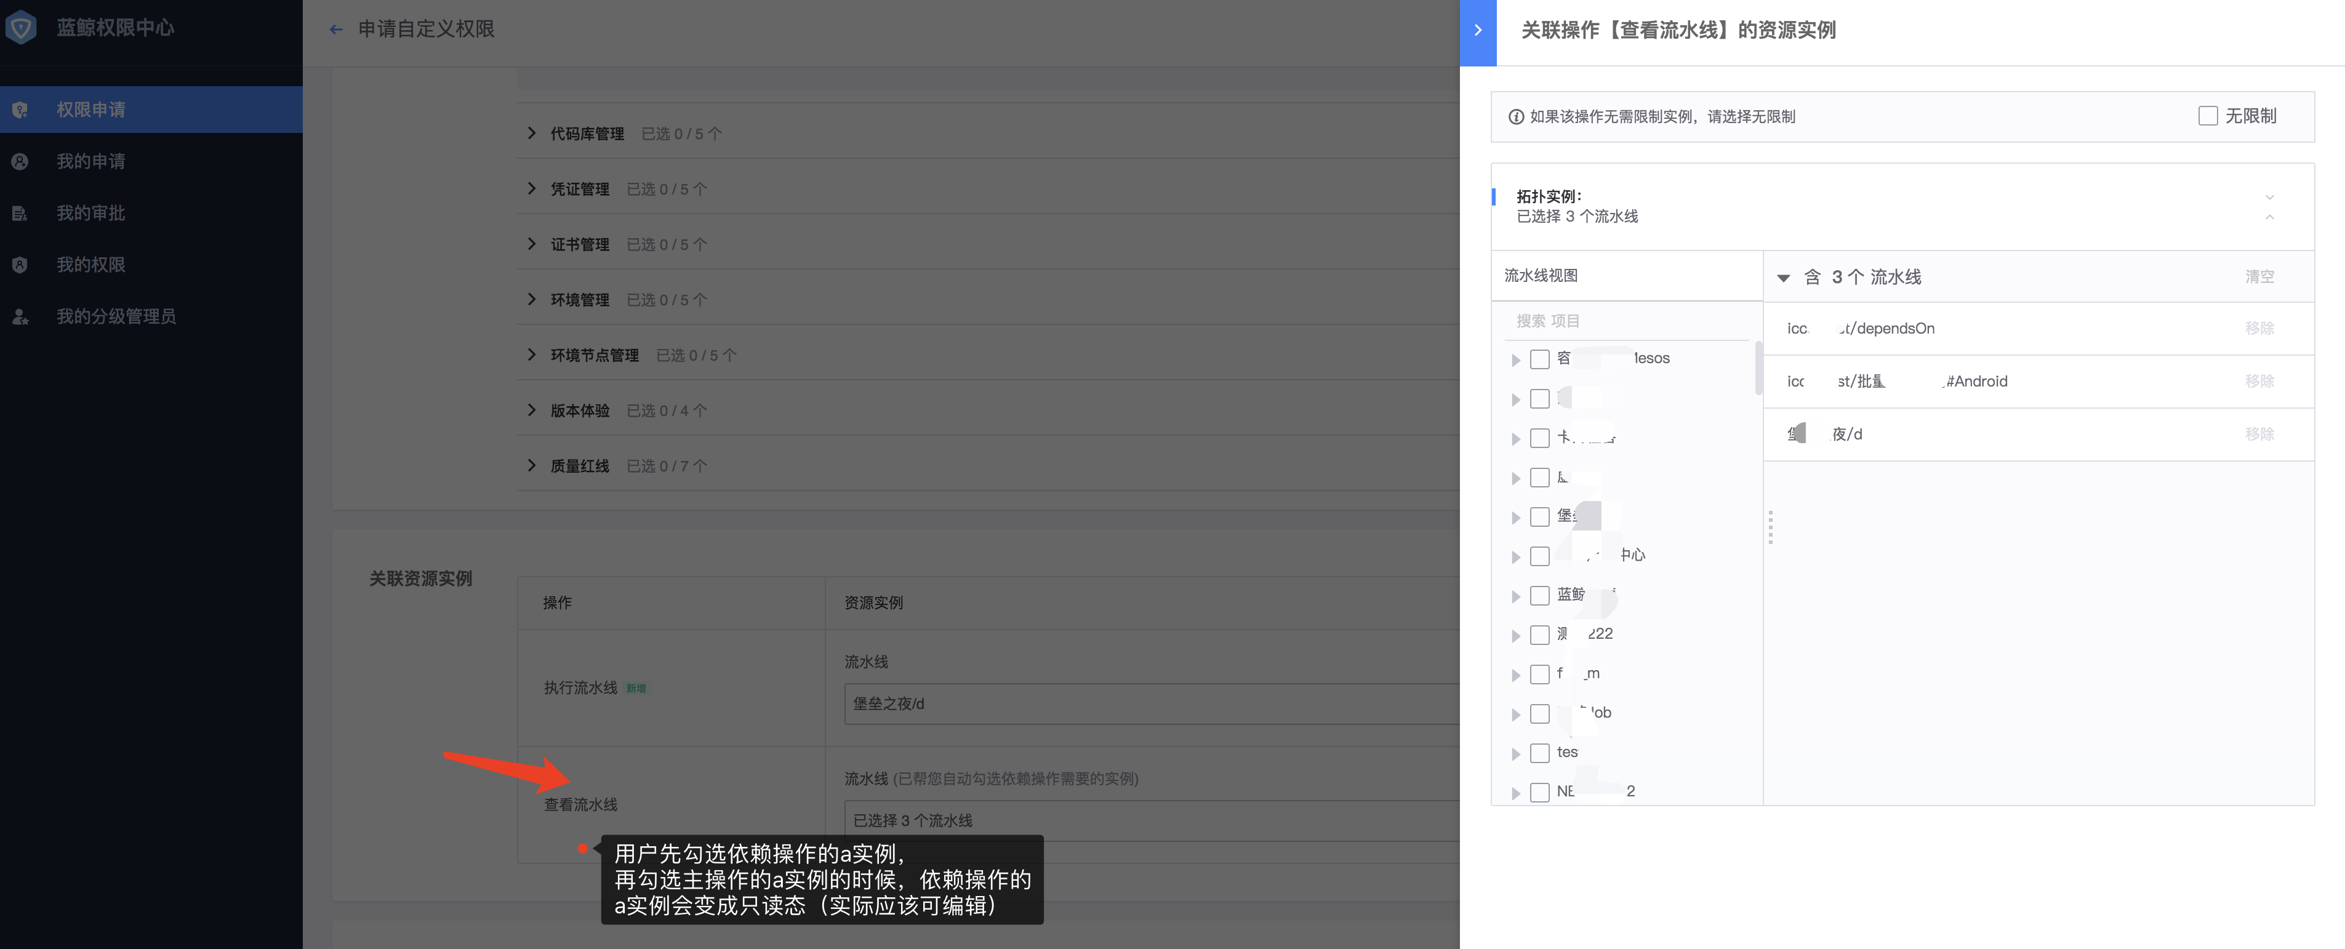Click the 搜索 项目 search input field
Screen dimensions: 2345x949
tap(1629, 320)
